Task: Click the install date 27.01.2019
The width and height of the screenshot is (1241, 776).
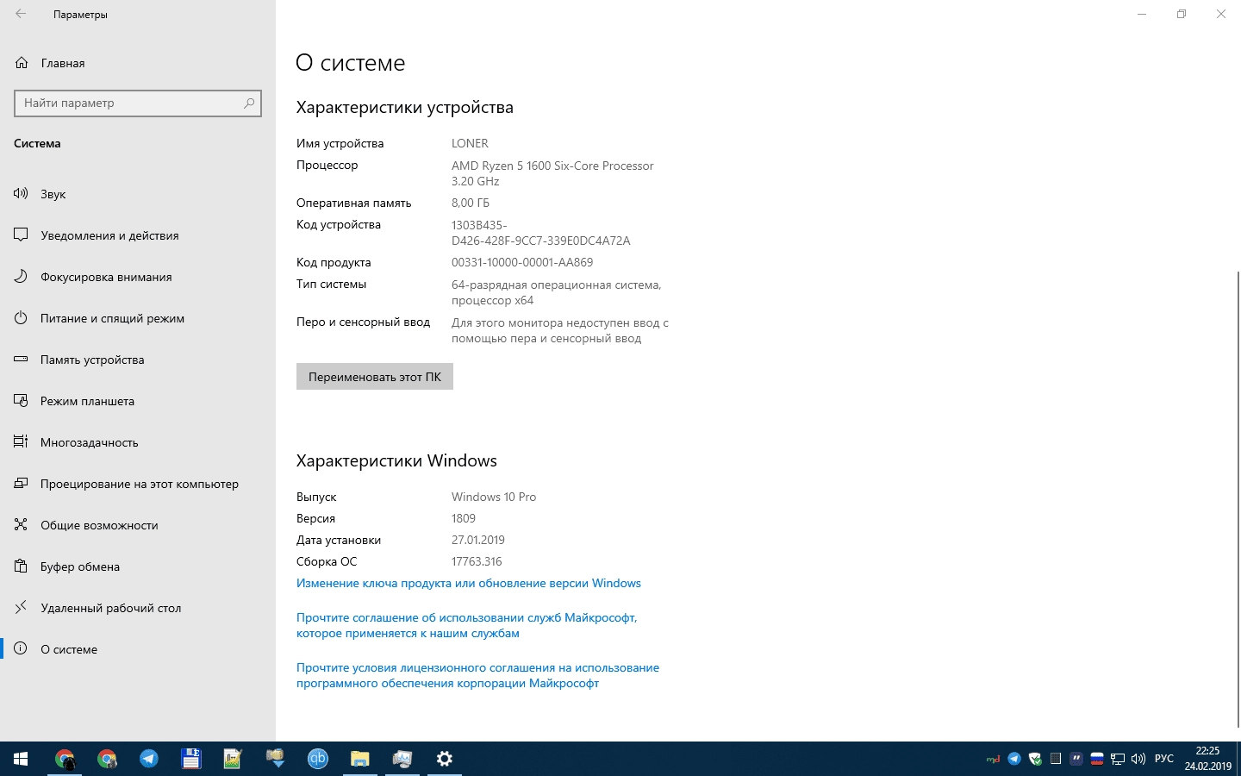Action: (x=478, y=540)
